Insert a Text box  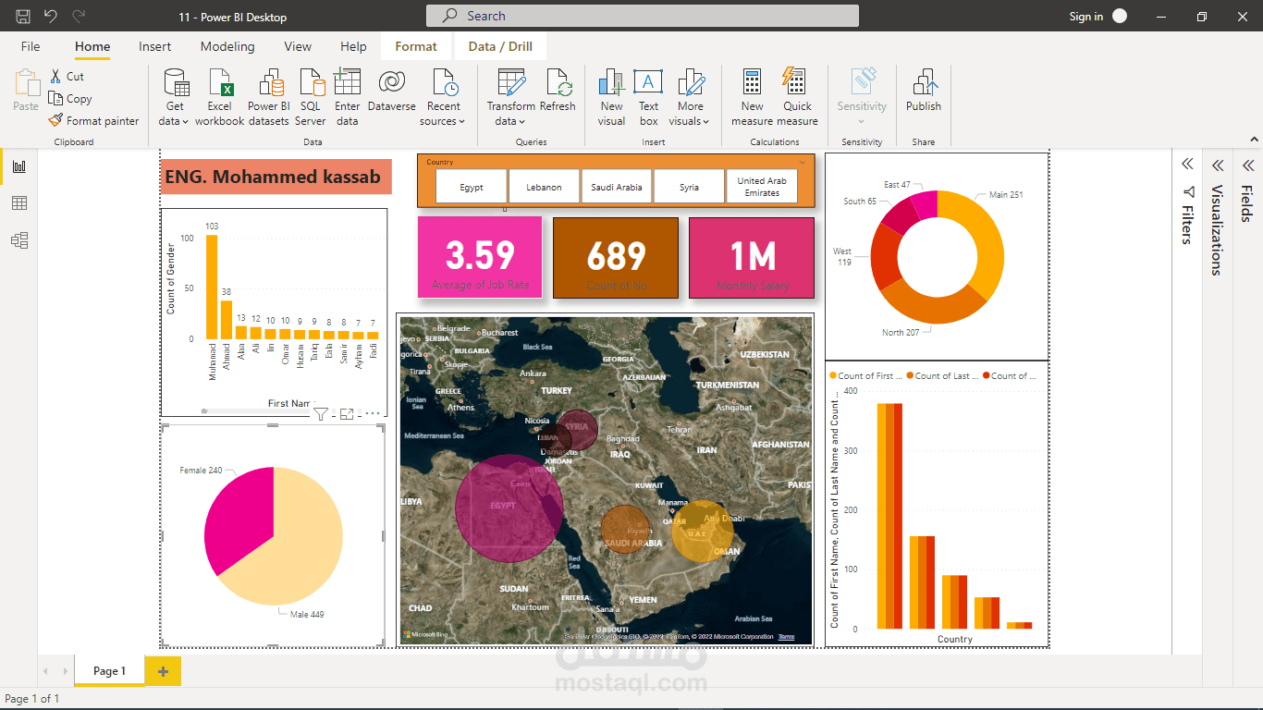(648, 83)
